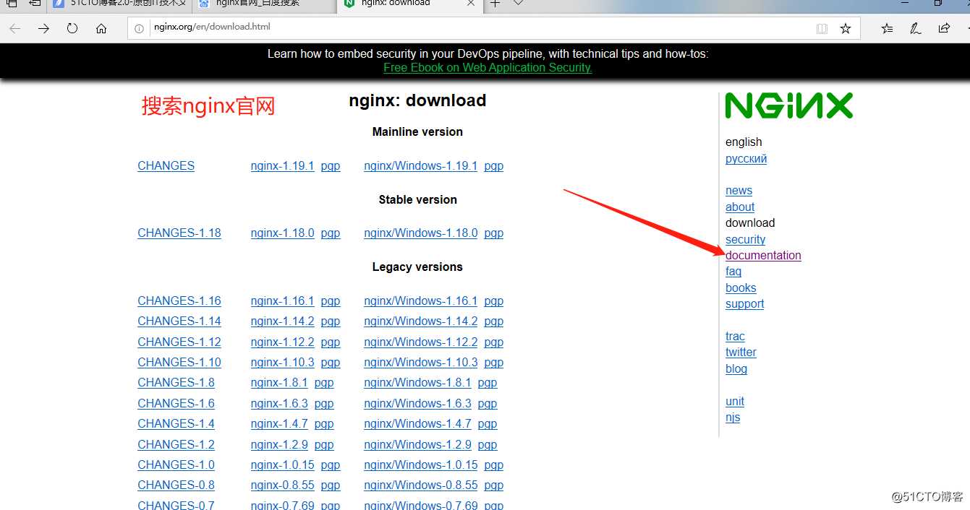Open the blog link in sidebar

736,368
